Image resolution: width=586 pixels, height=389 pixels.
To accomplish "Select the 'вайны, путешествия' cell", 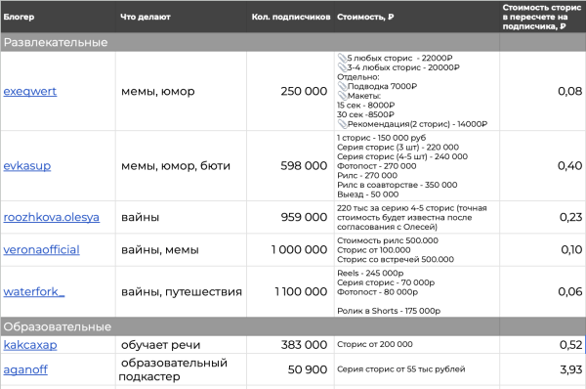I will click(182, 291).
